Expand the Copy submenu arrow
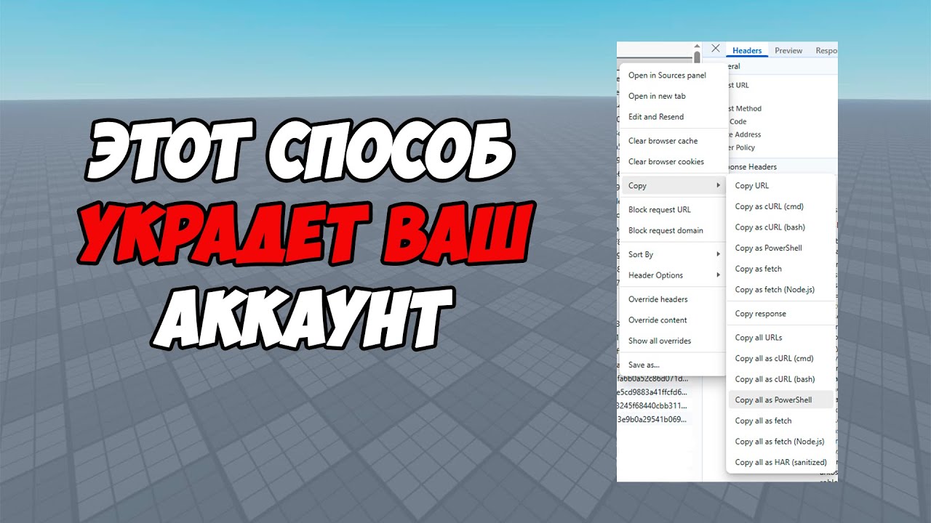931x523 pixels. point(718,186)
